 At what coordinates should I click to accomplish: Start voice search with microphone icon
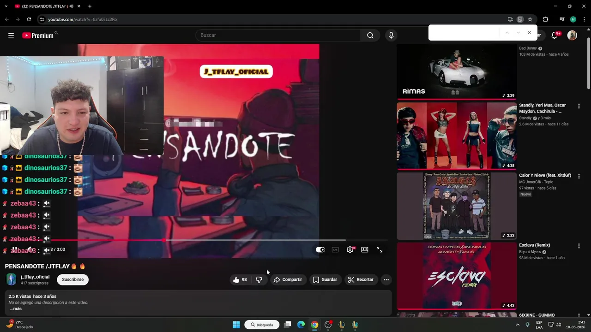[391, 36]
